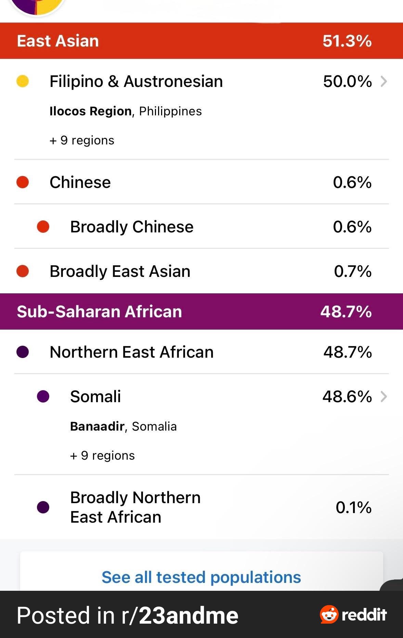
Task: Show Somali's additional + 9 regions
Action: click(102, 456)
